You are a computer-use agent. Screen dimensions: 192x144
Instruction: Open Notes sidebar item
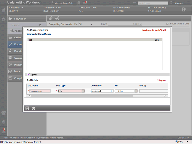tap(15, 71)
